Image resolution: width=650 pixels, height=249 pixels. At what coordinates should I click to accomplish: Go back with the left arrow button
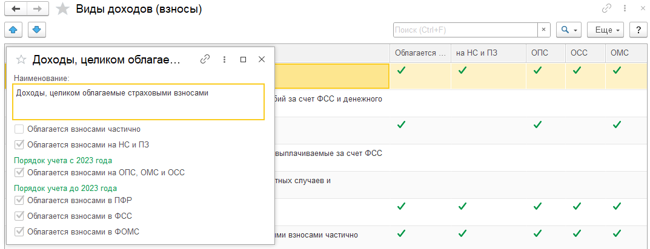click(16, 9)
